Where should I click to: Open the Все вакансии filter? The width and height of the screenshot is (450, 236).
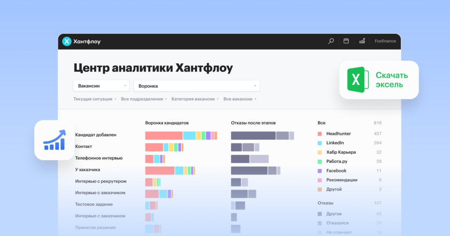240,99
